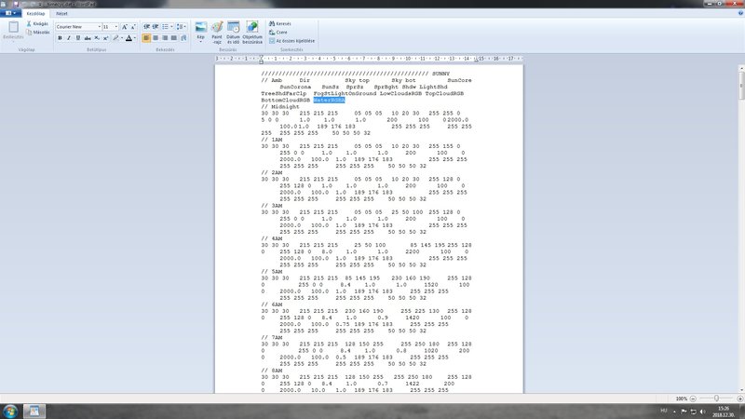The width and height of the screenshot is (745, 419).
Task: Insert Dátum és idő
Action: 234,32
